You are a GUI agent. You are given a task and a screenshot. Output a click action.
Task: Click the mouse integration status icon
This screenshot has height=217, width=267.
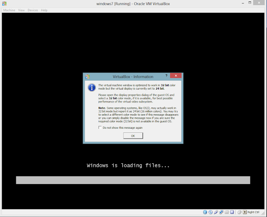[x=239, y=212]
